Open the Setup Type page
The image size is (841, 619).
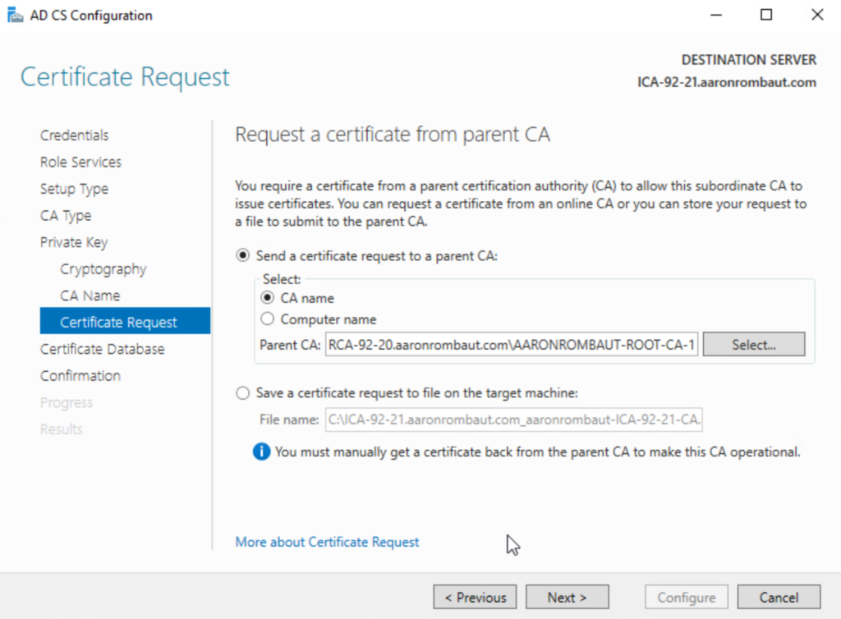coord(74,189)
